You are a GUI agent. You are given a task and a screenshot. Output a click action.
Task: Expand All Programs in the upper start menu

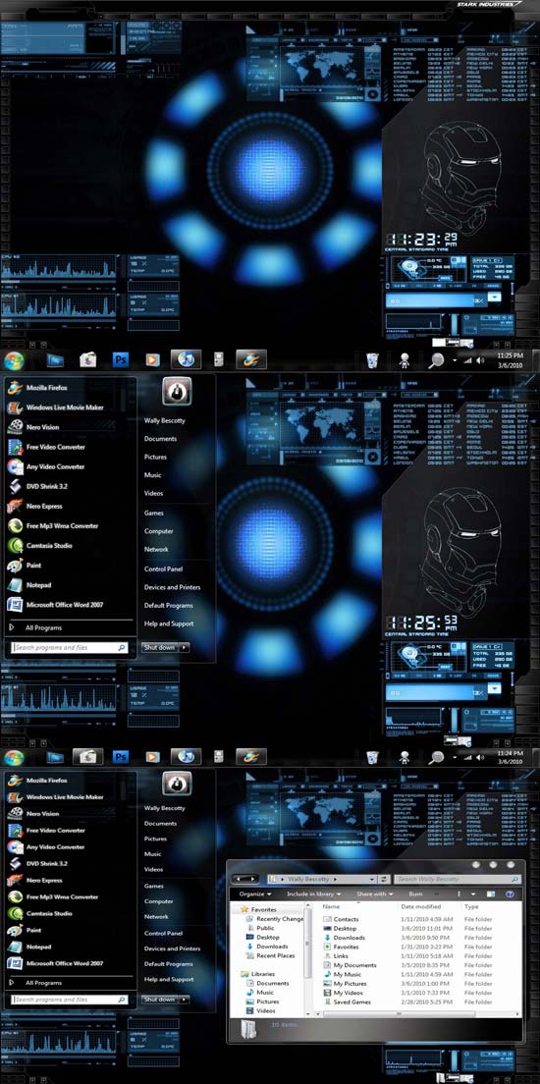click(43, 627)
